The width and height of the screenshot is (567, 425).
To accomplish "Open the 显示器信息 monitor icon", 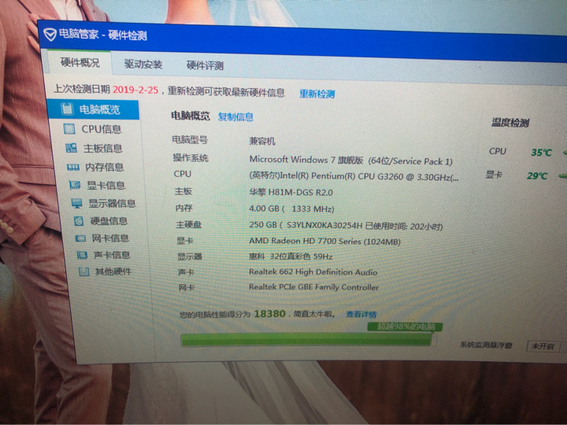I will click(76, 203).
